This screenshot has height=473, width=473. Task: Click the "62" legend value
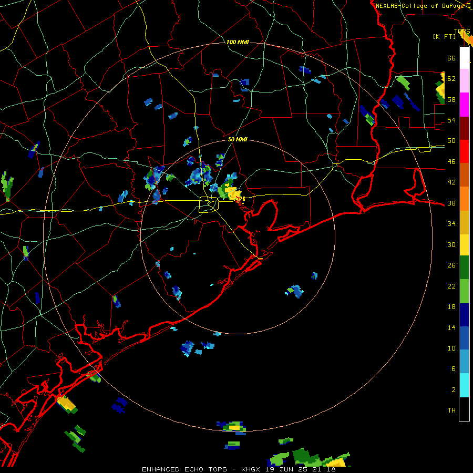pos(451,79)
